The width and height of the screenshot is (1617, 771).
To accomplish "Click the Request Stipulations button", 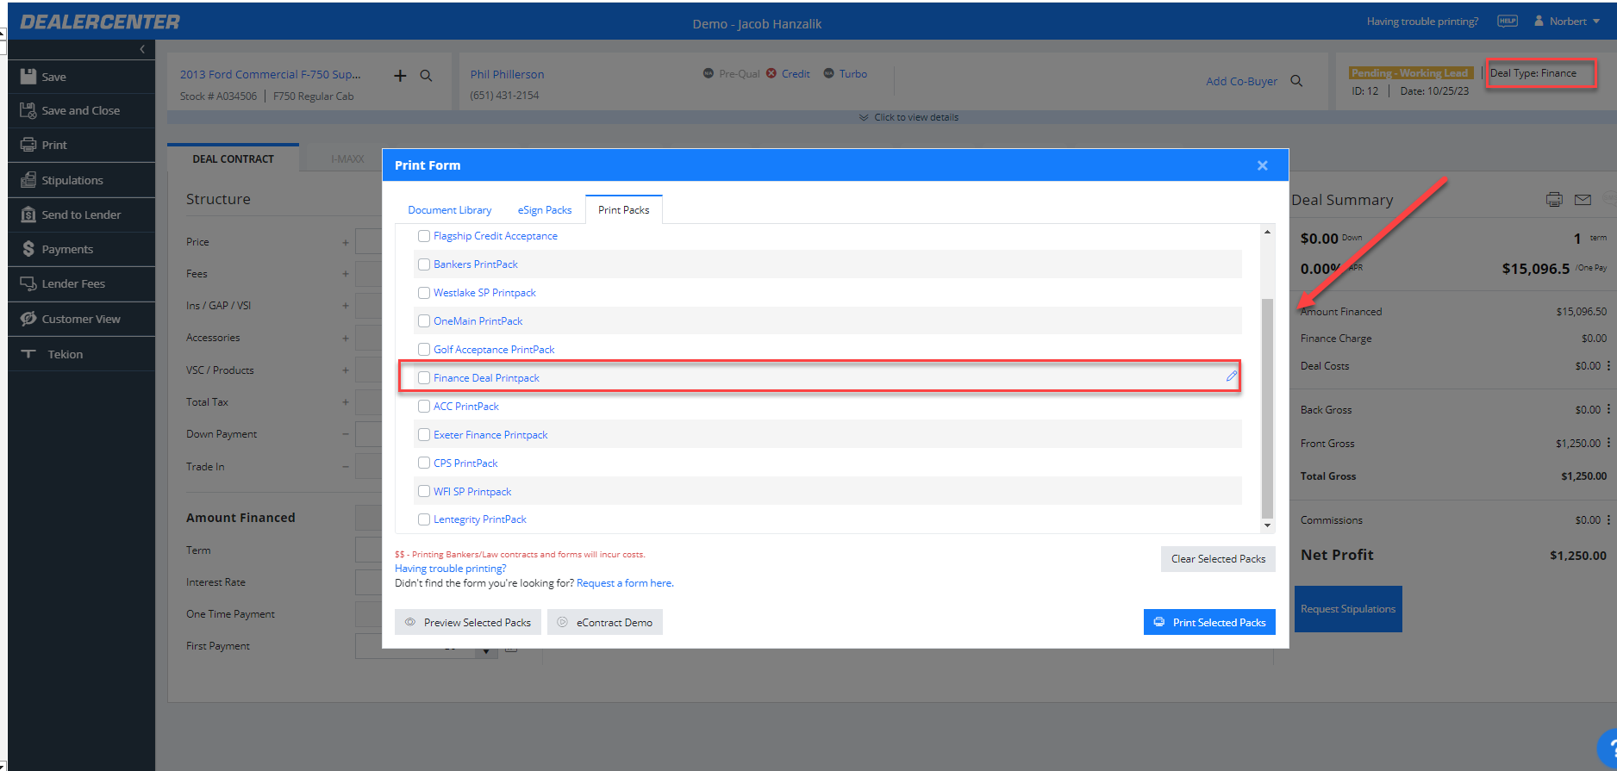I will [x=1348, y=609].
